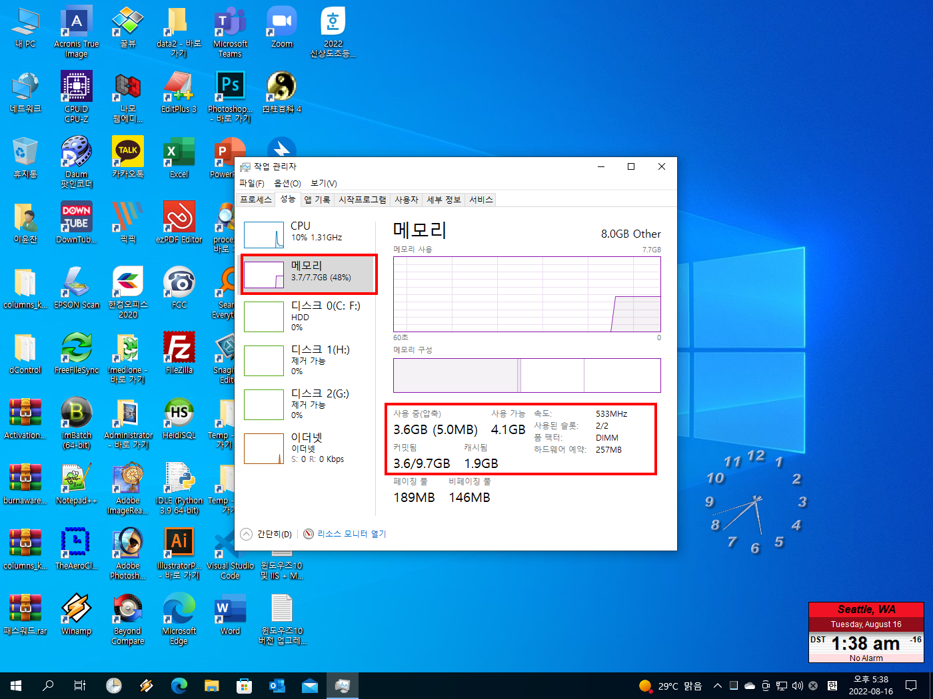The image size is (933, 699).
Task: Open the Microsoft Edge desktop shortcut
Action: point(179,619)
